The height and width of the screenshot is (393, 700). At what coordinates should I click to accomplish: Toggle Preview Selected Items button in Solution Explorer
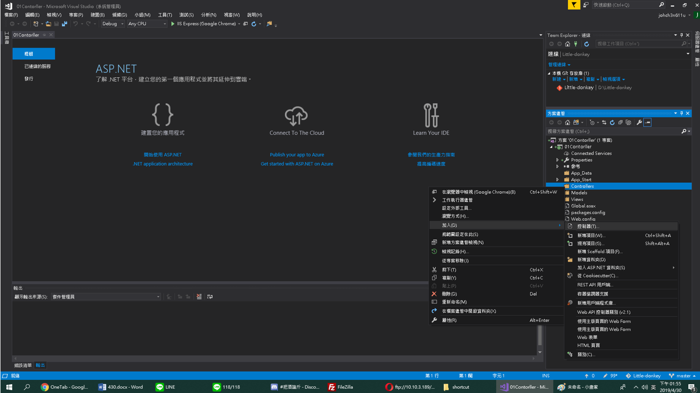pos(647,123)
